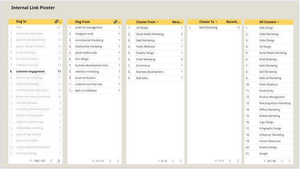Select omnichannel-marketing in Slug From
The image size is (300, 169).
click(95, 40)
